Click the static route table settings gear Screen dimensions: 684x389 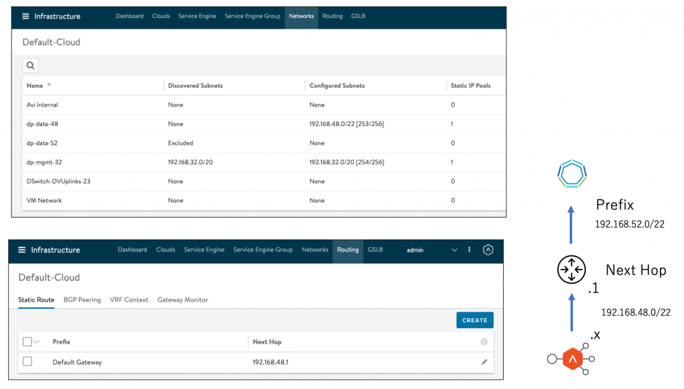pos(484,342)
